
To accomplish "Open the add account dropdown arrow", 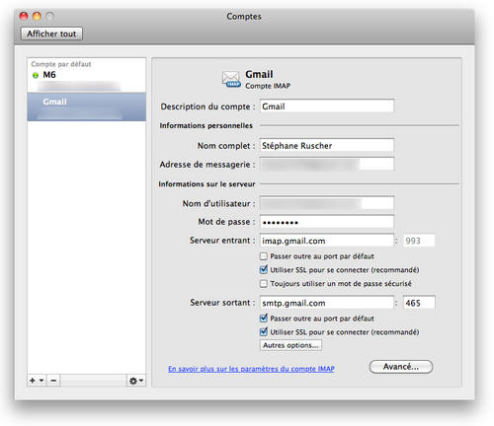I will point(41,381).
